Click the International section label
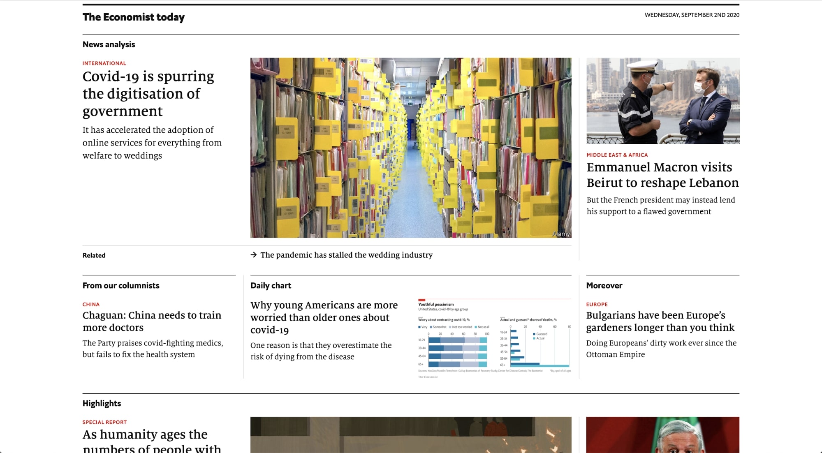The height and width of the screenshot is (453, 822). click(x=104, y=63)
